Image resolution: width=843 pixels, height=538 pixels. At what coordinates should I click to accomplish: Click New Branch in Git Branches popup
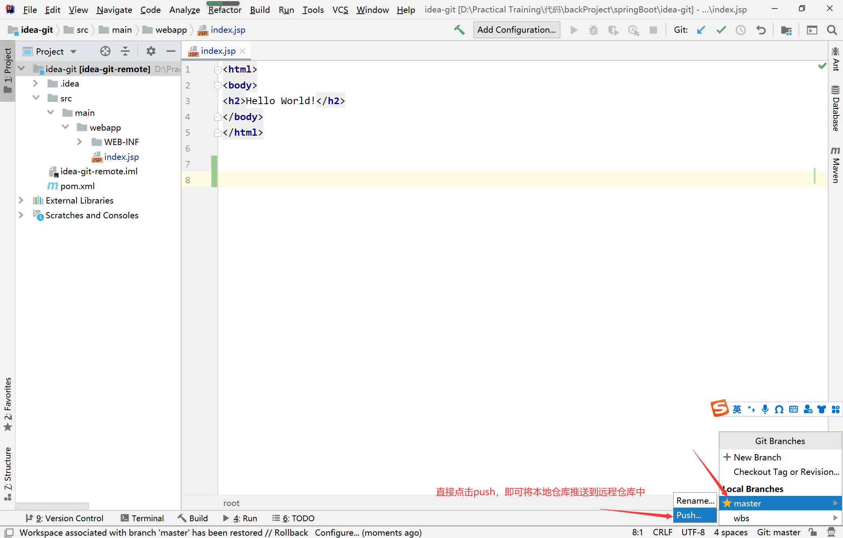(x=780, y=457)
